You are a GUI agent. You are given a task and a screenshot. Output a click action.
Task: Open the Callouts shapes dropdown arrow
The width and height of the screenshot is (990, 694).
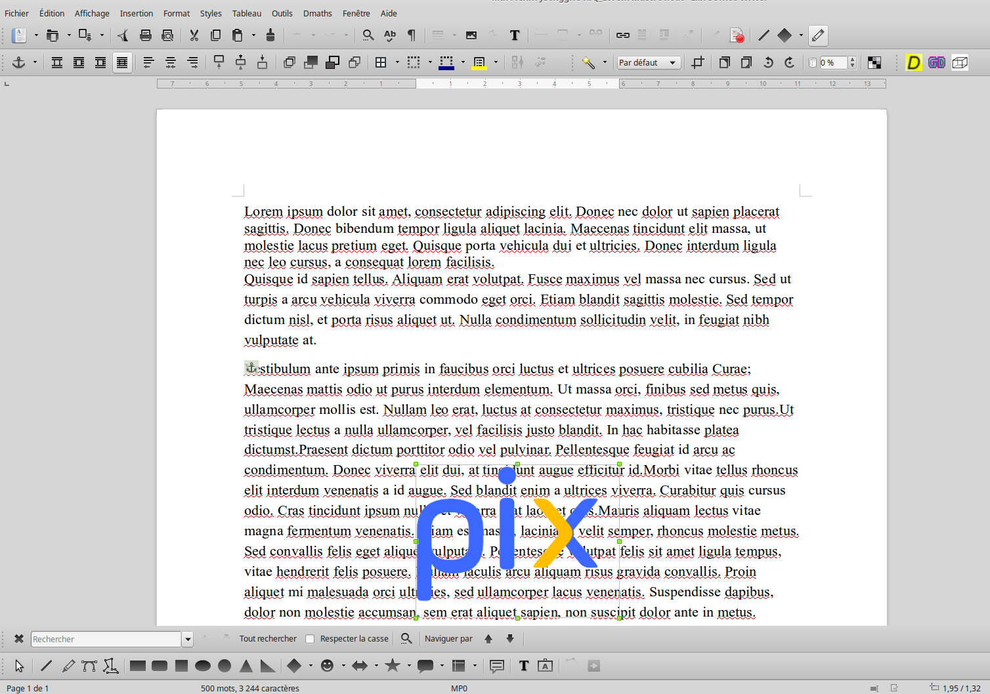point(442,666)
